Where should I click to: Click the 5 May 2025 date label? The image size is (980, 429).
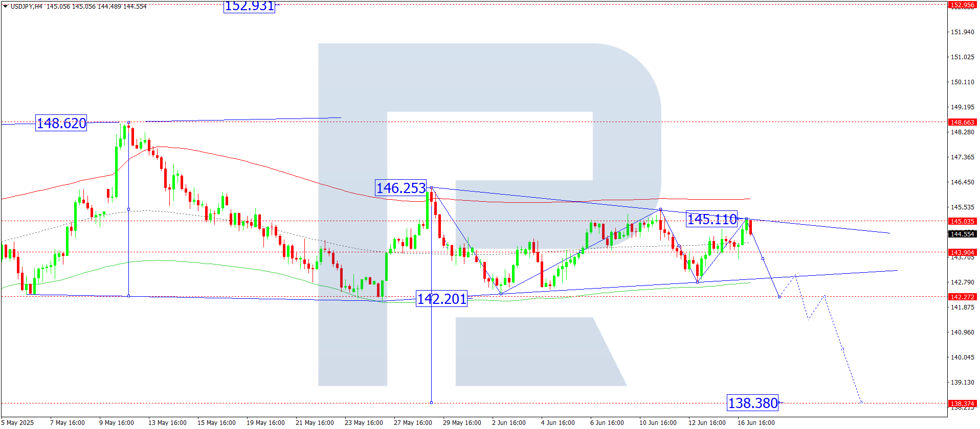18,422
